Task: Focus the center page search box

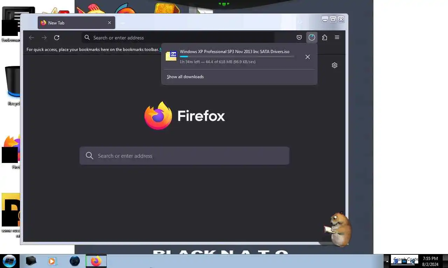Action: (x=184, y=156)
